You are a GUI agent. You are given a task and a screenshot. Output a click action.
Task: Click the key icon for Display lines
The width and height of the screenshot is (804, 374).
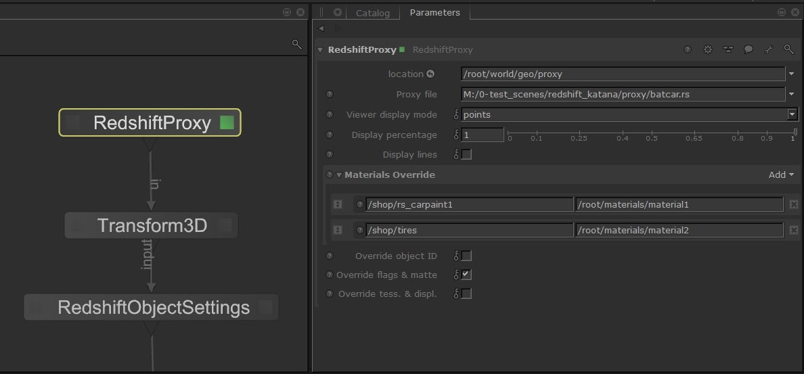coord(456,154)
